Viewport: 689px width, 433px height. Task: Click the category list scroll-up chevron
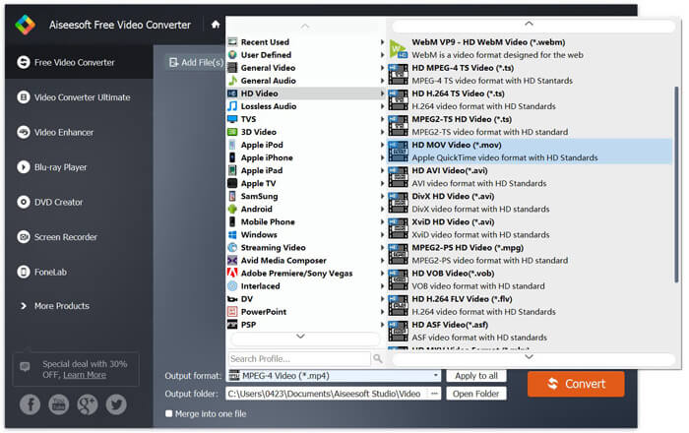[305, 27]
